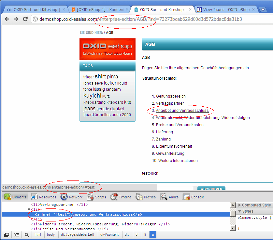Open a new tab with the plus button

click(263, 9)
